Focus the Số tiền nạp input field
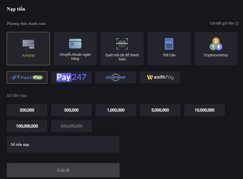 (x=63, y=145)
